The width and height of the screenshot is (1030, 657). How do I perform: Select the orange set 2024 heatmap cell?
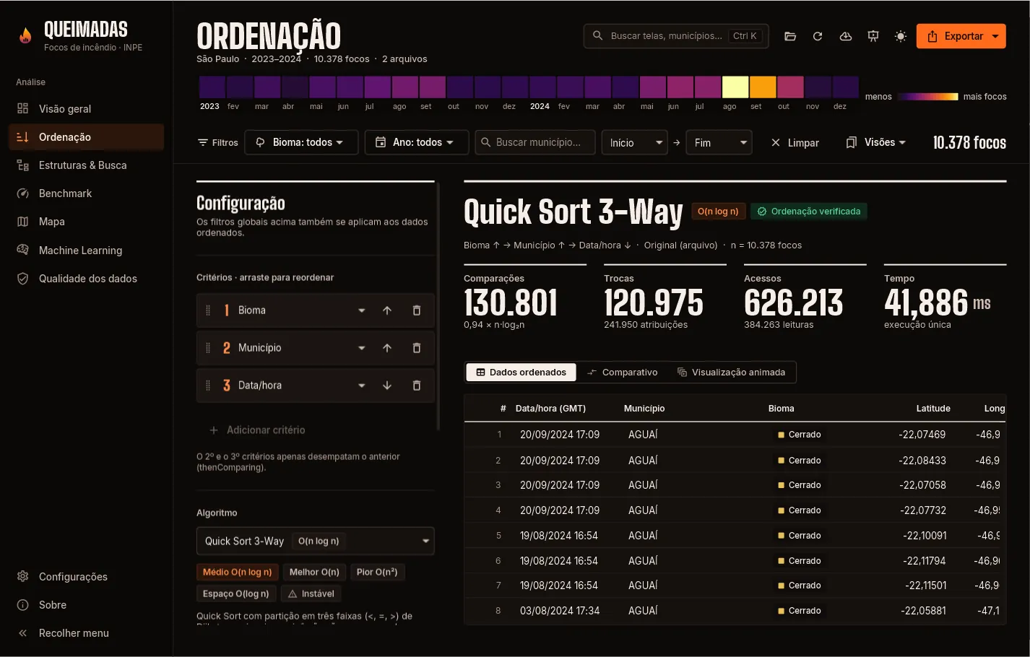(x=763, y=87)
